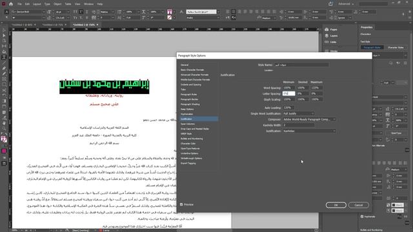Click the Character Formatting Controls icon

pyautogui.click(x=6, y=12)
